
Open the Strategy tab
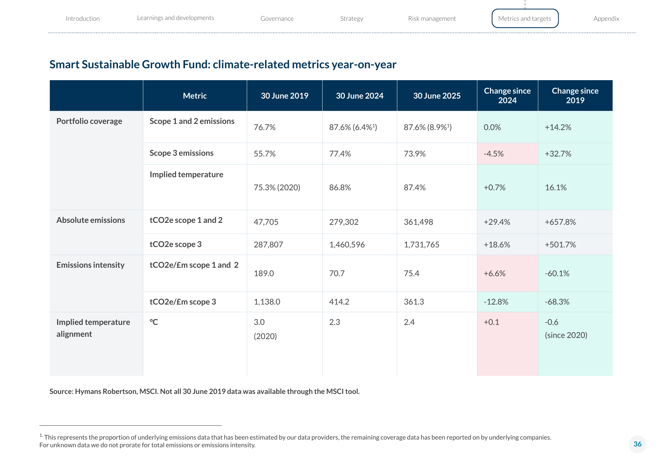(352, 18)
